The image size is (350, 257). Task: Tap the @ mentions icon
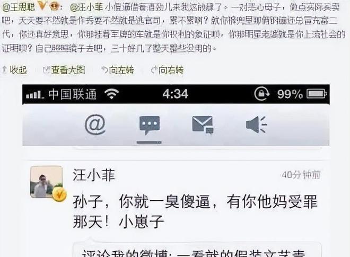95,125
